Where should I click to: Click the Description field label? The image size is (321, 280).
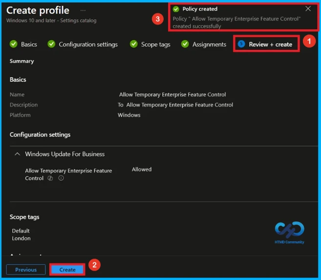[23, 105]
